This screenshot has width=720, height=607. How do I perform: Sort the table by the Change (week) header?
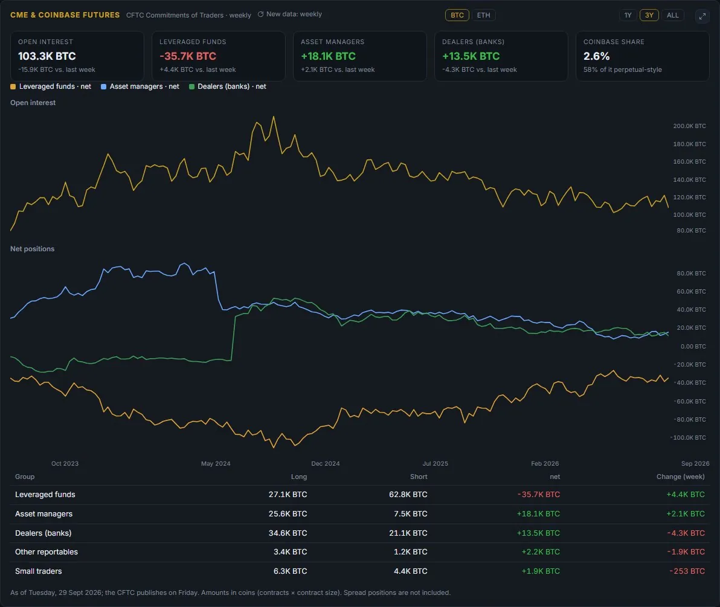681,477
